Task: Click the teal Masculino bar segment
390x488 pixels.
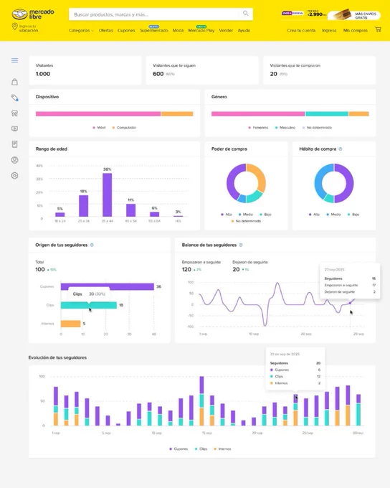Action: click(x=327, y=114)
